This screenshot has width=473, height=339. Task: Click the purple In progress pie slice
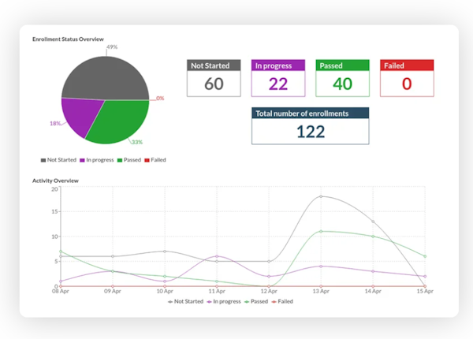(x=77, y=117)
